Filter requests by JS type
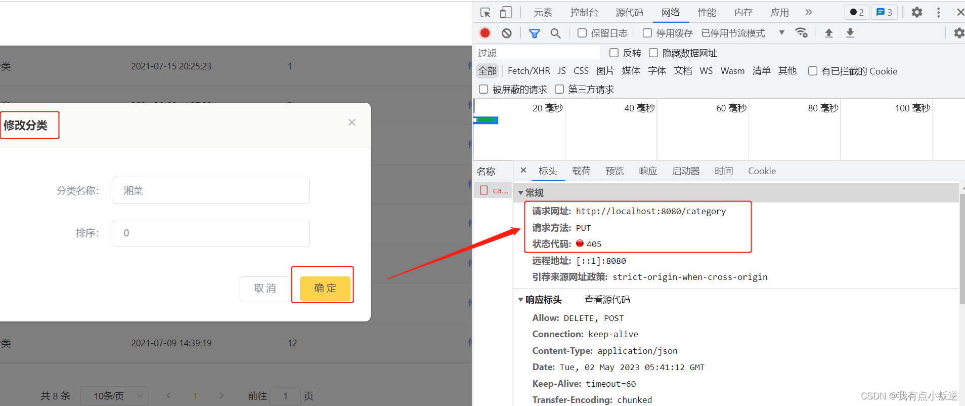 click(562, 71)
